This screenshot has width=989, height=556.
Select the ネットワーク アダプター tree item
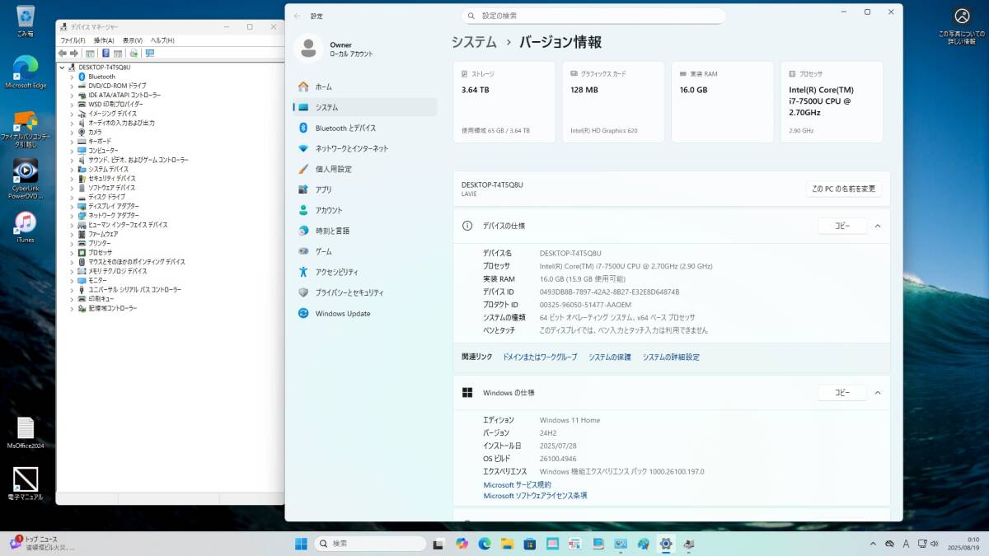pos(114,215)
